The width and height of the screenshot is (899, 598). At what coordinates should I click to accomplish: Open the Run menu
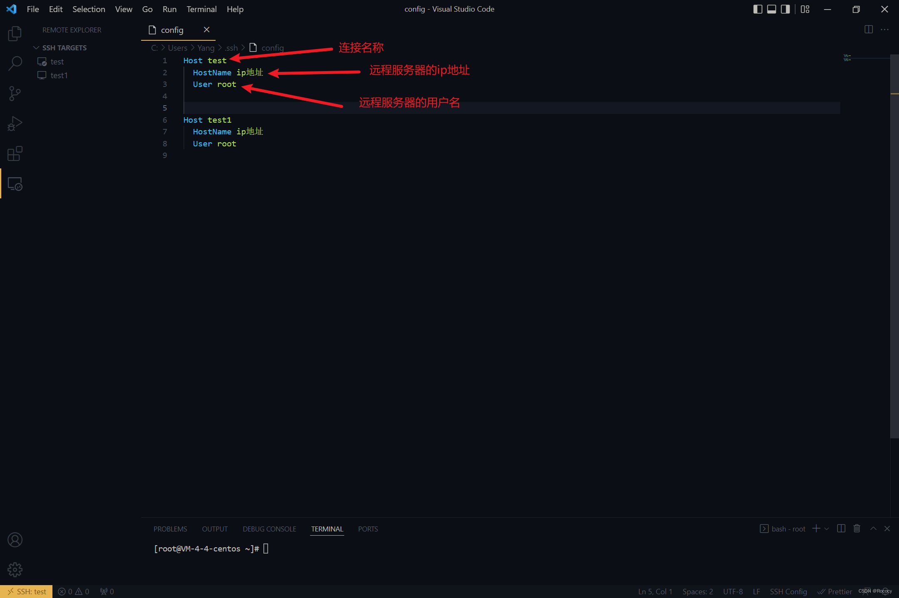pos(169,9)
